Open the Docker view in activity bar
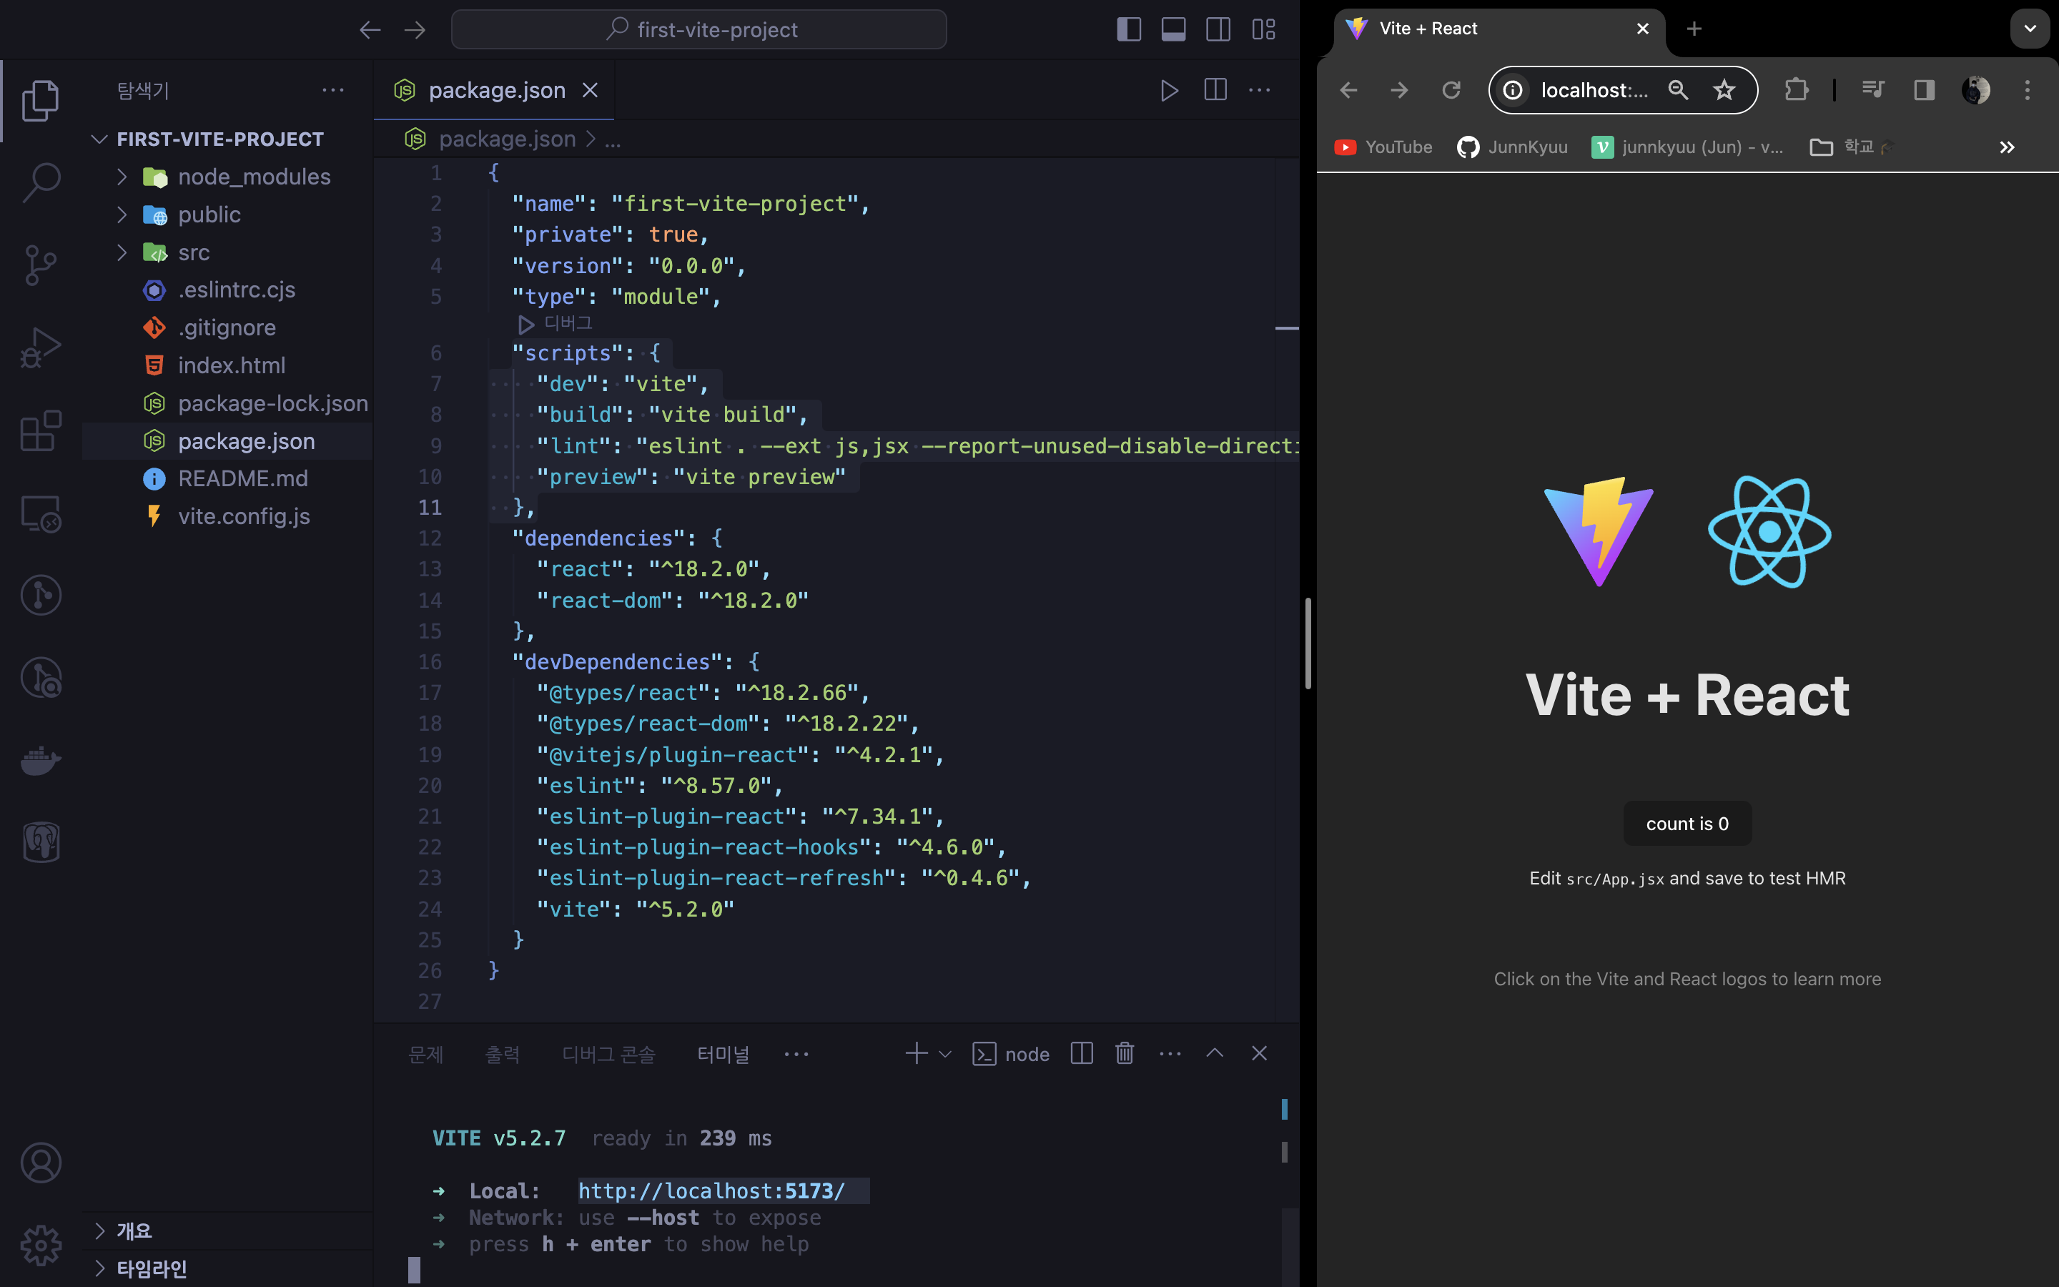 pyautogui.click(x=41, y=759)
